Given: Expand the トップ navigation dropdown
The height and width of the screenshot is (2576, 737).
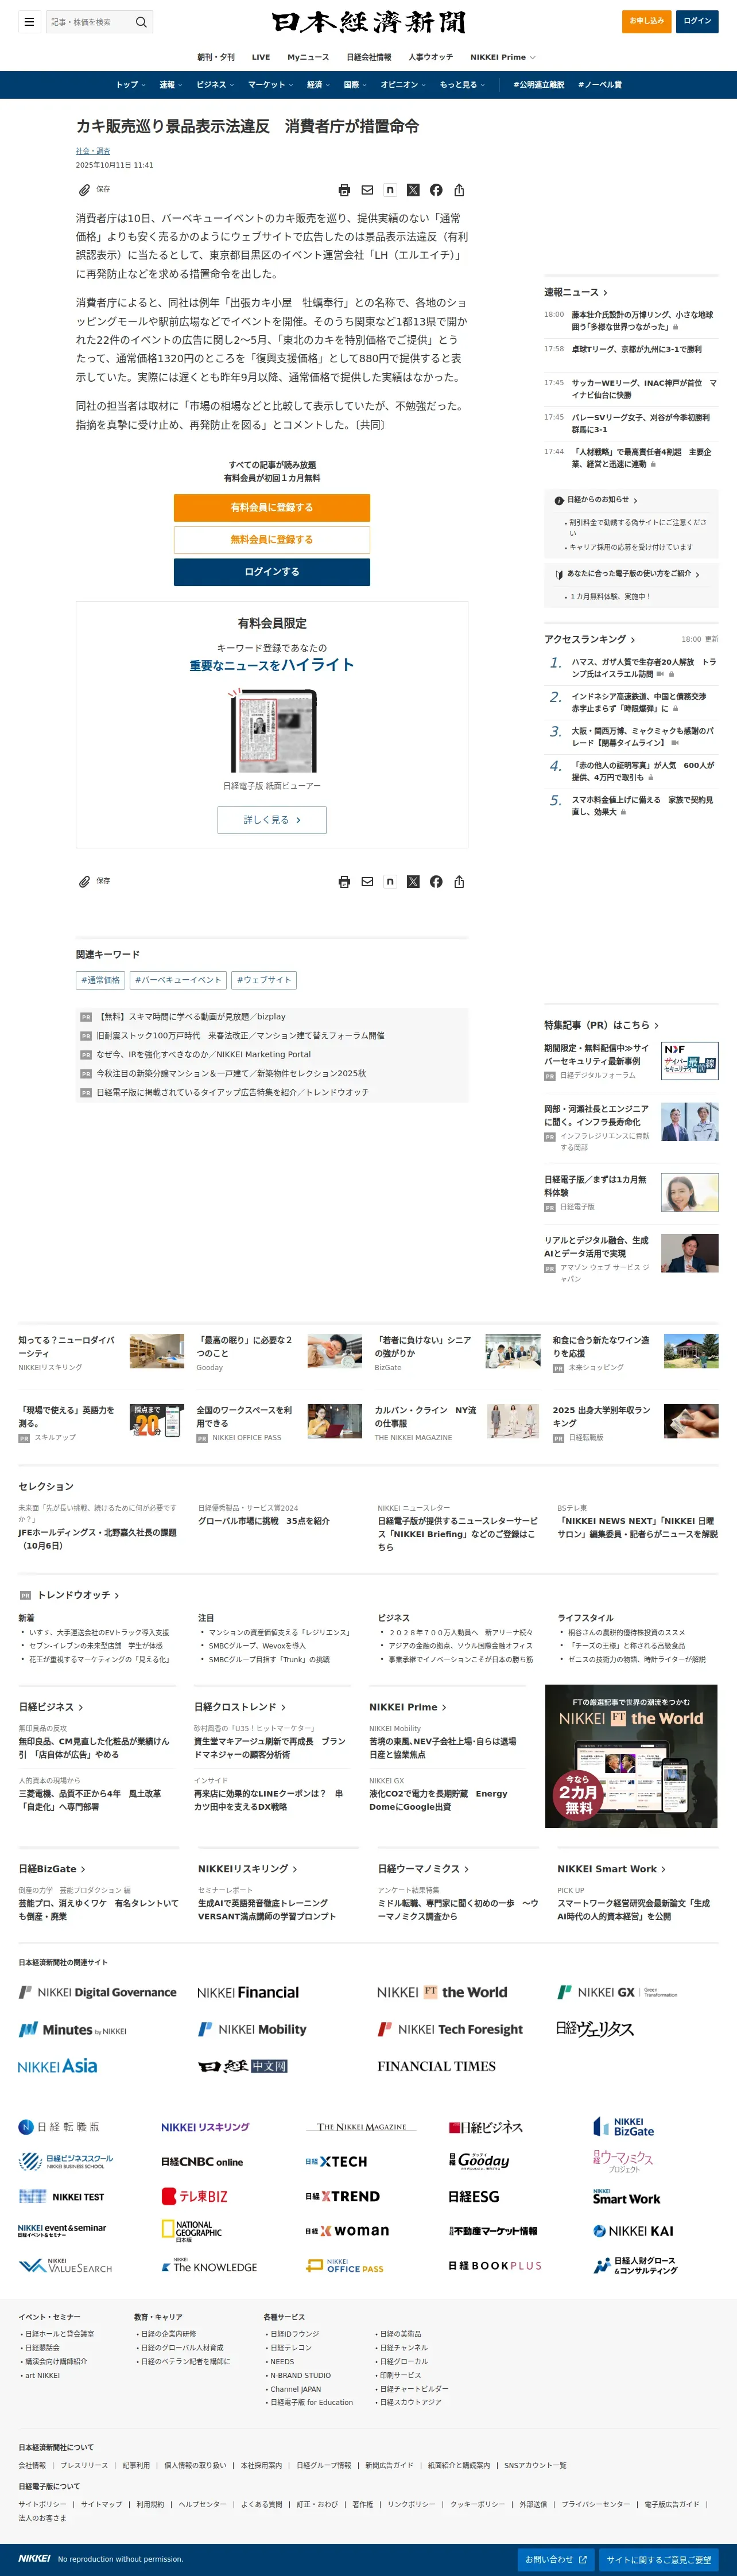Looking at the screenshot, I should click(x=131, y=85).
